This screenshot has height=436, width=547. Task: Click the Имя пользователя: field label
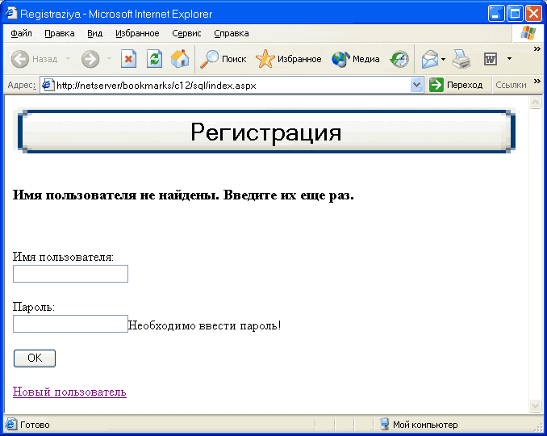pyautogui.click(x=63, y=257)
